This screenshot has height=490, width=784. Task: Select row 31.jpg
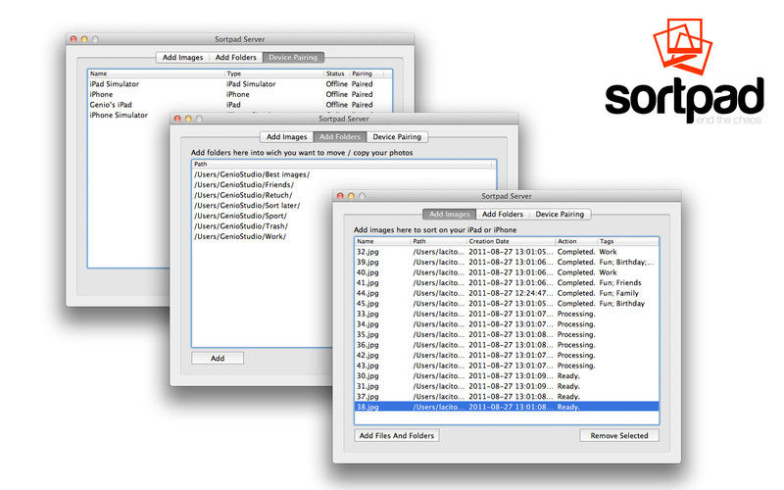(x=507, y=386)
